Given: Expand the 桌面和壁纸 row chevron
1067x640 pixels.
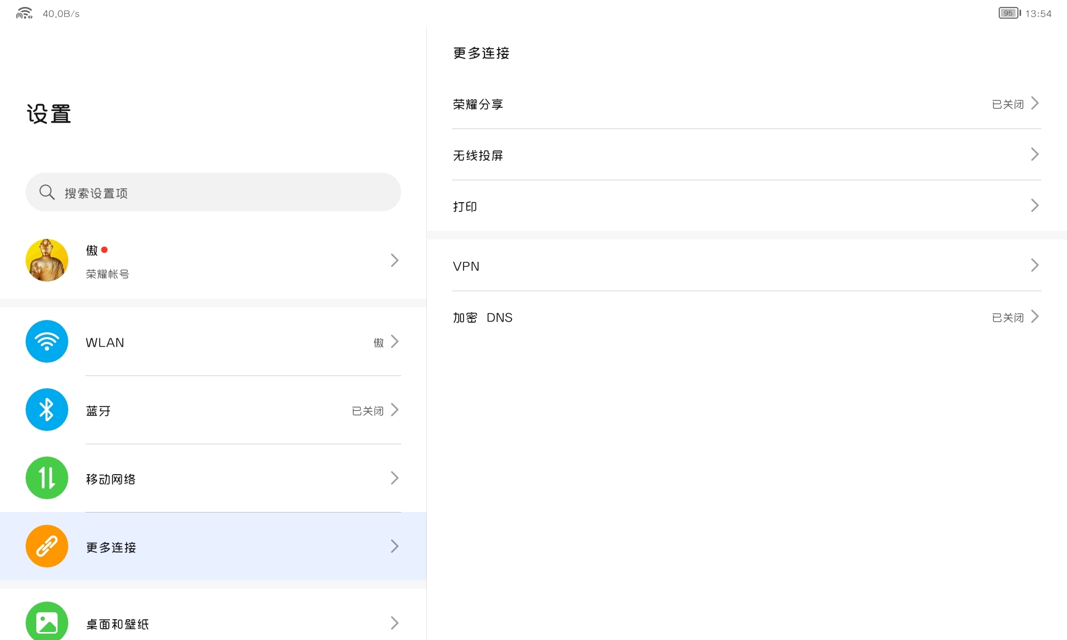Looking at the screenshot, I should [394, 623].
